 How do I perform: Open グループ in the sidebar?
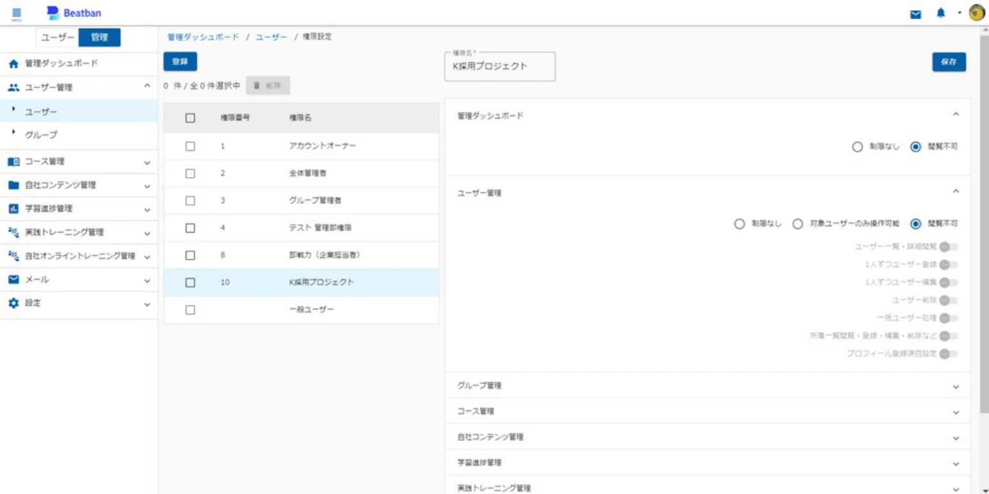[x=79, y=135]
